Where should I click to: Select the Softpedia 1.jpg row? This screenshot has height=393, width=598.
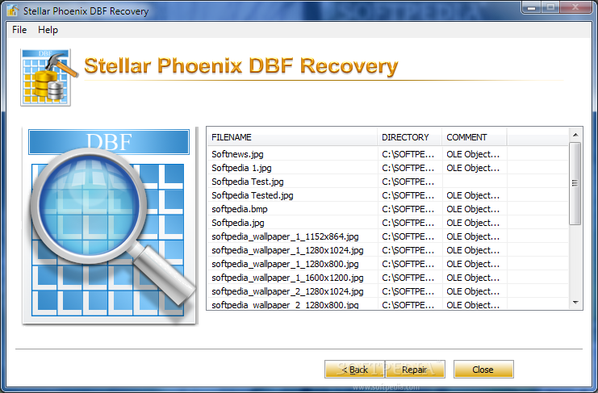(387, 168)
